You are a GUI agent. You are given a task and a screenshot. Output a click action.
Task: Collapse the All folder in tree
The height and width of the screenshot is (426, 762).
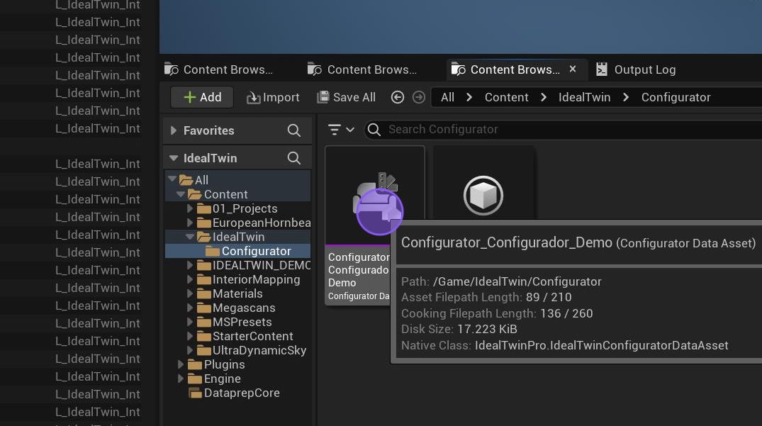(172, 179)
